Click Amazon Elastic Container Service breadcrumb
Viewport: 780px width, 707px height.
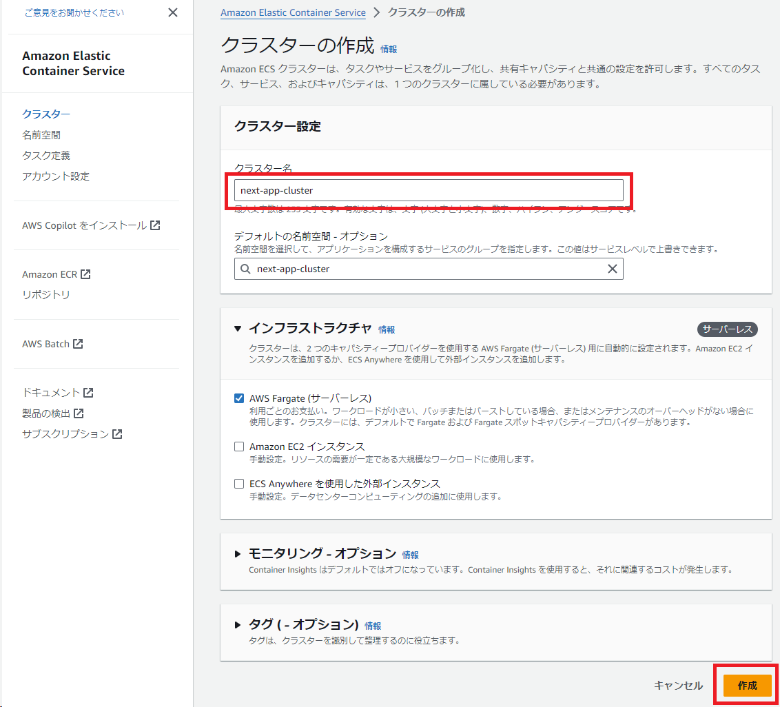point(293,13)
